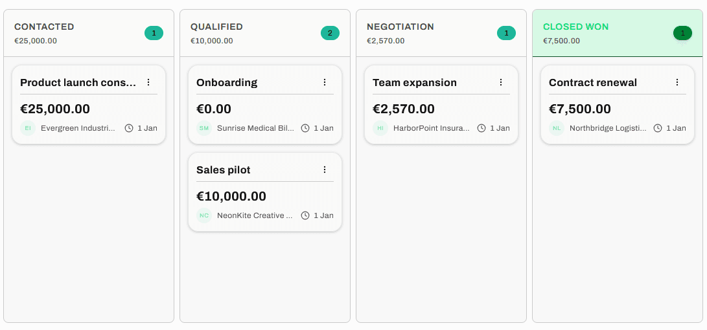The image size is (707, 330).
Task: Click the NC avatar for NeonKite Creative
Action: click(x=204, y=215)
